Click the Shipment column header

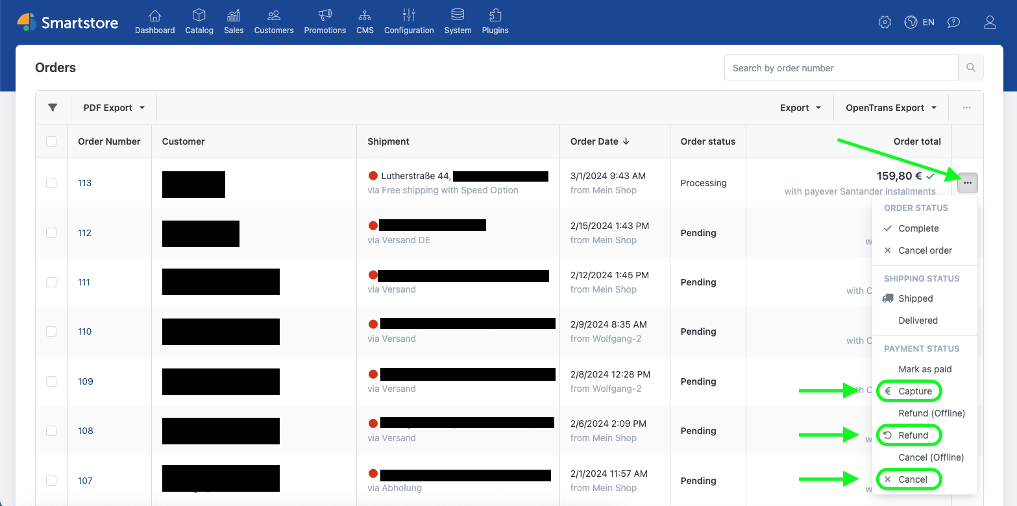point(388,141)
